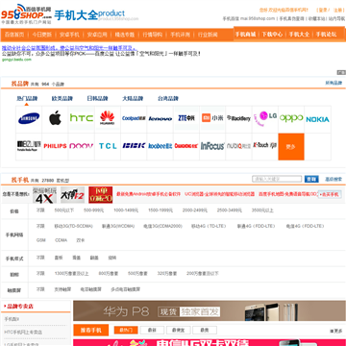Open the Honor 4X promo thumbnail

[44, 195]
